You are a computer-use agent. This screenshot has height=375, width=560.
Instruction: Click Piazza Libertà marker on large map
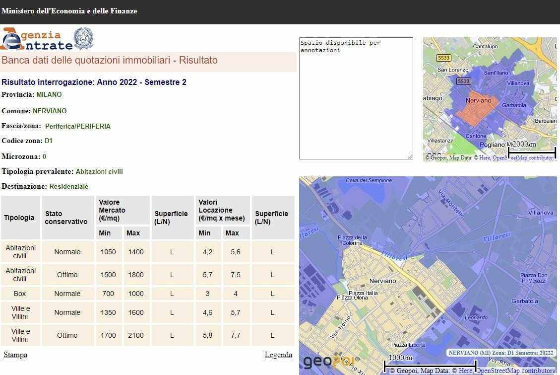click(408, 345)
